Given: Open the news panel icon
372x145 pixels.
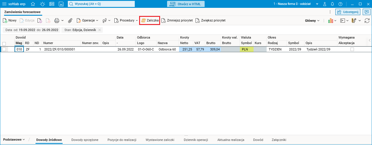Looking at the screenshot, I should [x=52, y=4].
